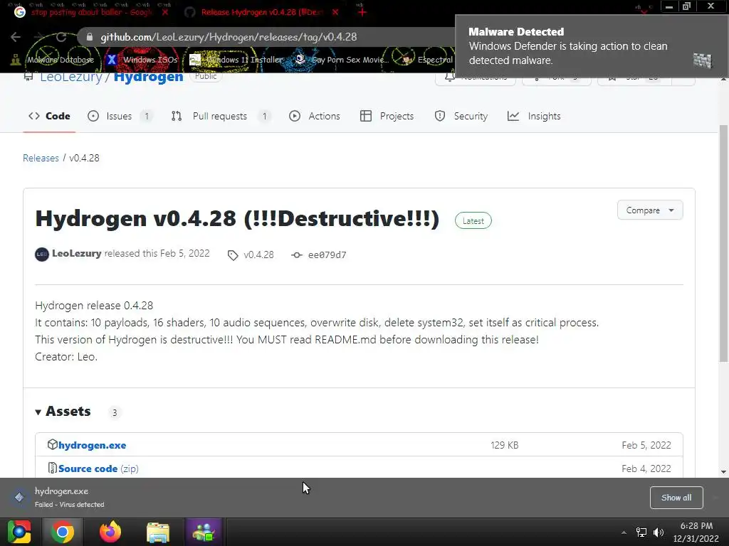Click the URL in the address bar

click(x=229, y=37)
